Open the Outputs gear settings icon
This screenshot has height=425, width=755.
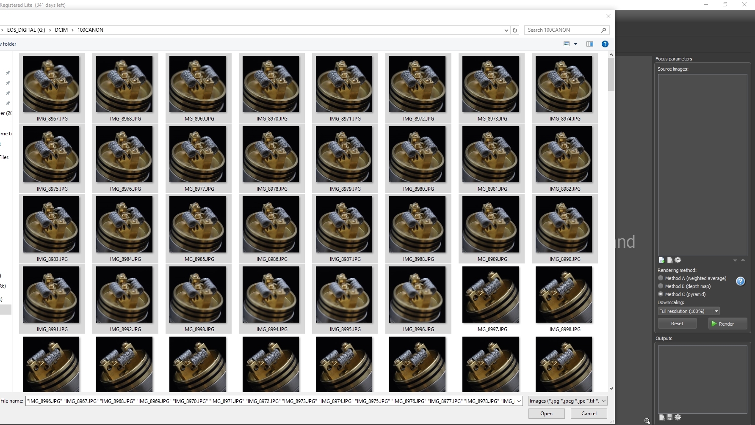[x=678, y=417]
